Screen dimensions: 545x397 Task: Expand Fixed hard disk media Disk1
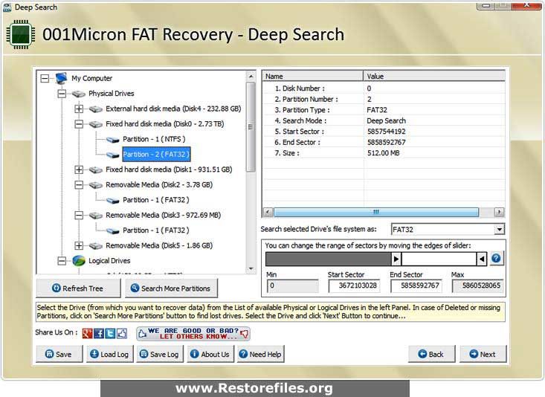click(x=79, y=170)
